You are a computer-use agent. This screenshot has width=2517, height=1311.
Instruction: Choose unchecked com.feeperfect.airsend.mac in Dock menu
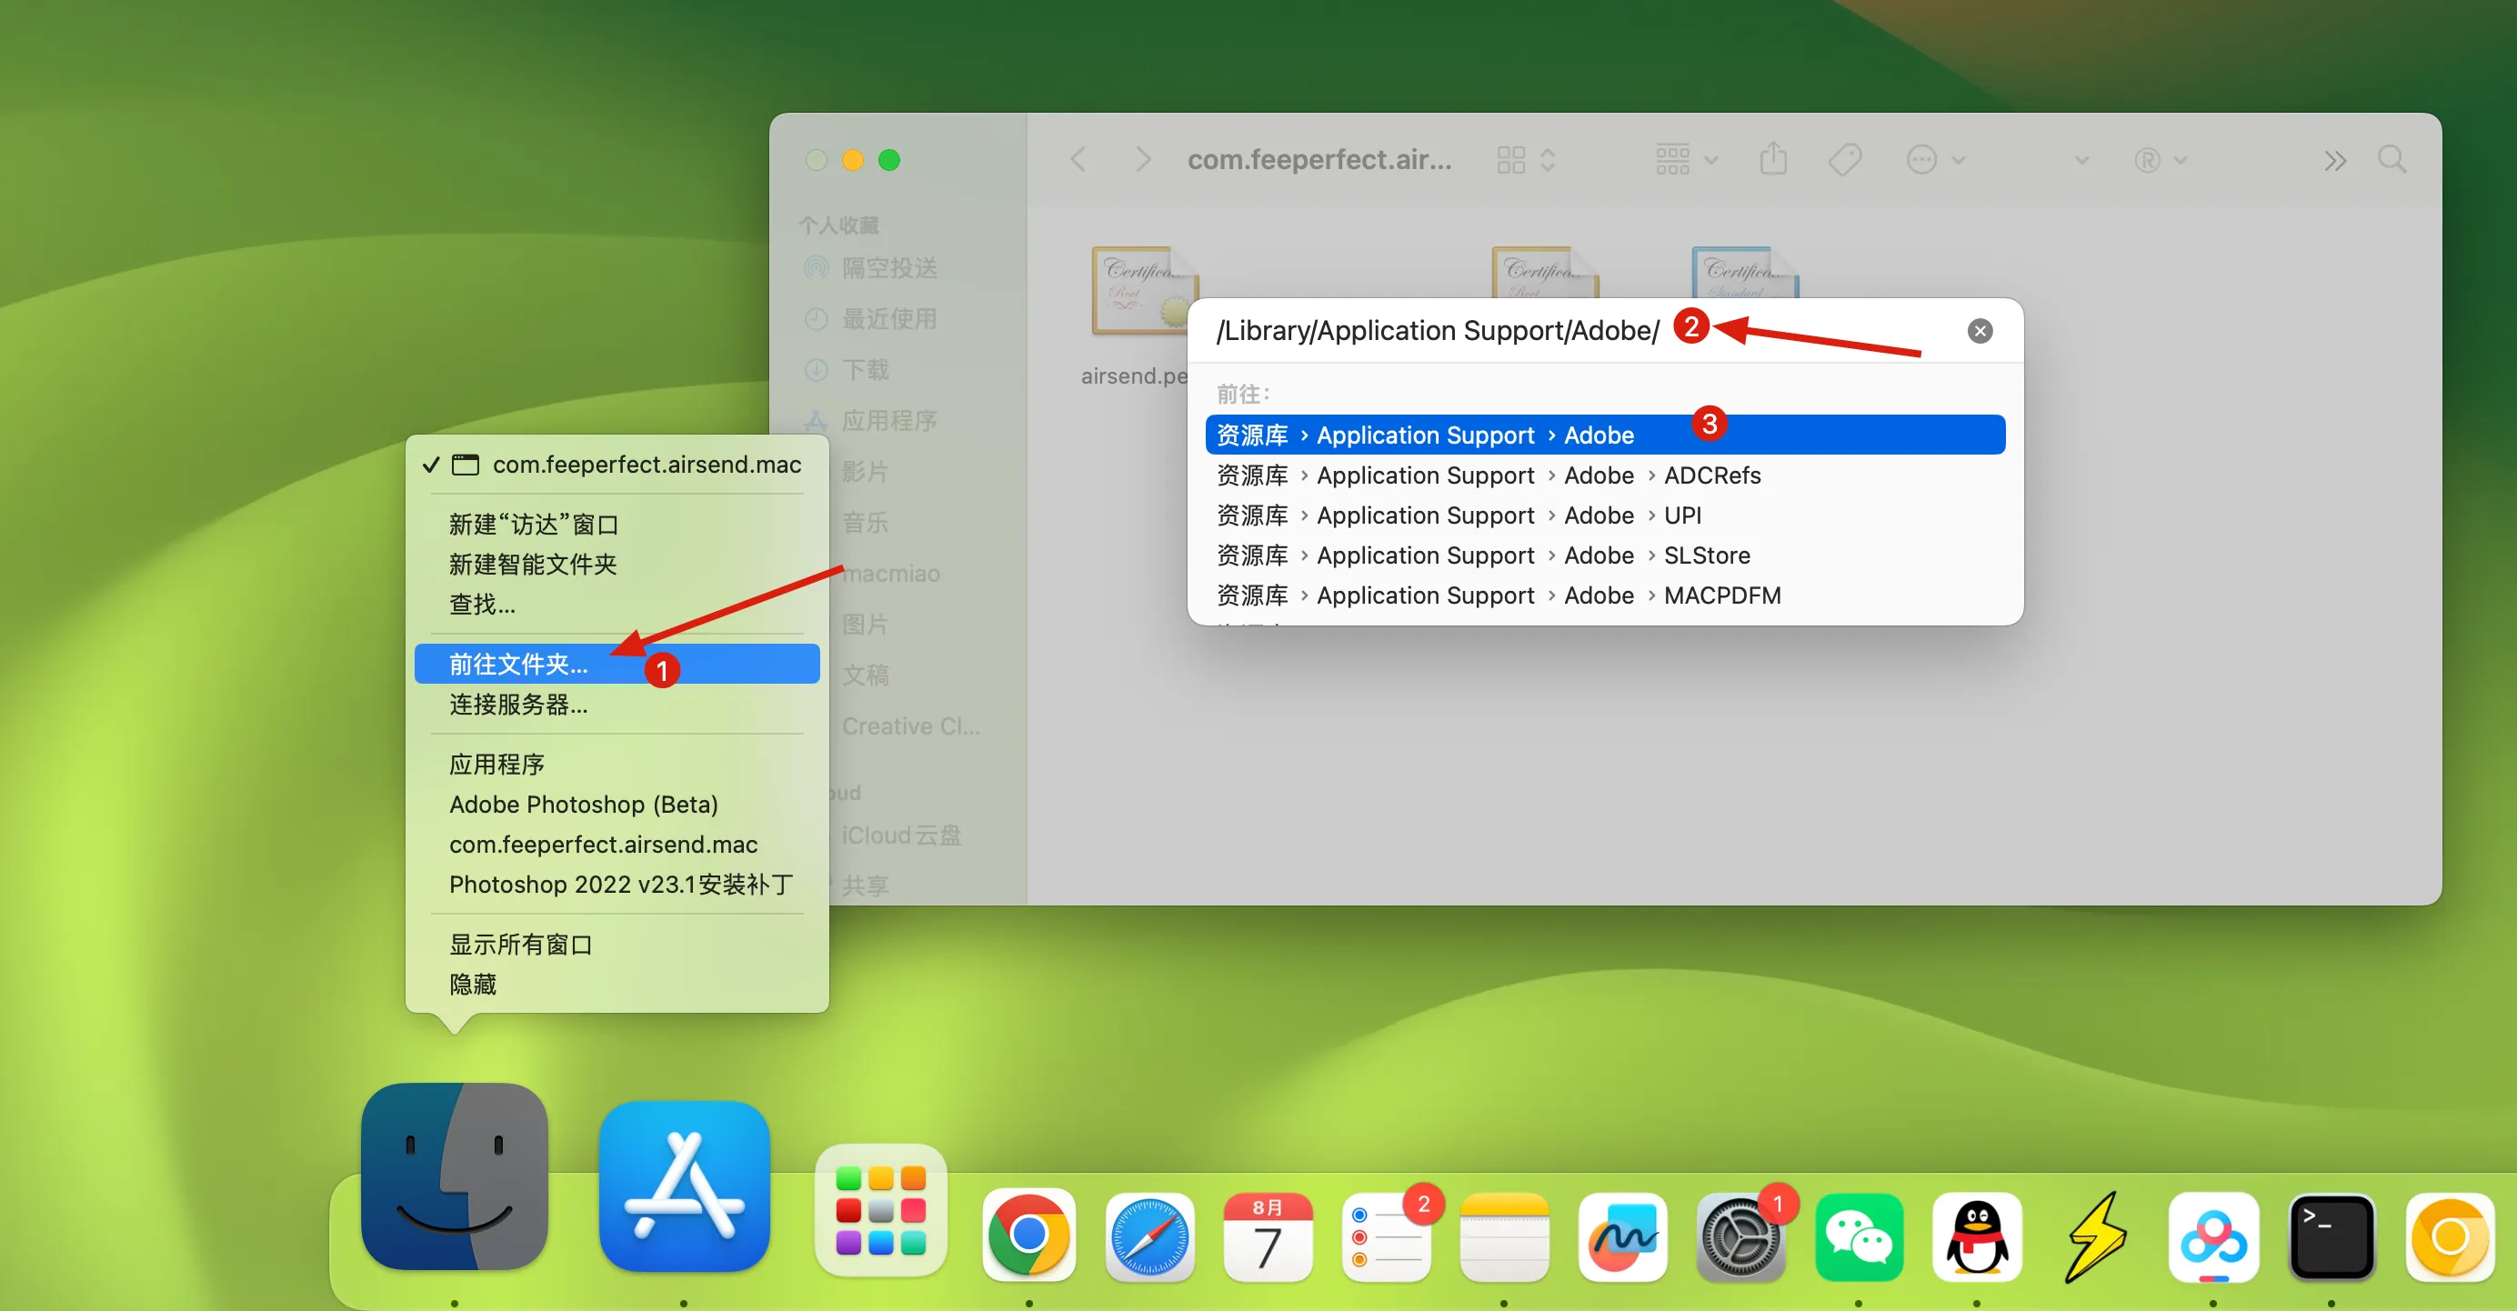point(617,844)
